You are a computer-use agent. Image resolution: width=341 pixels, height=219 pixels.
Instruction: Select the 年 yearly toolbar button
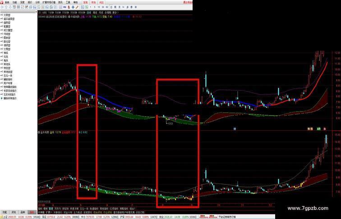pyautogui.click(x=135, y=7)
